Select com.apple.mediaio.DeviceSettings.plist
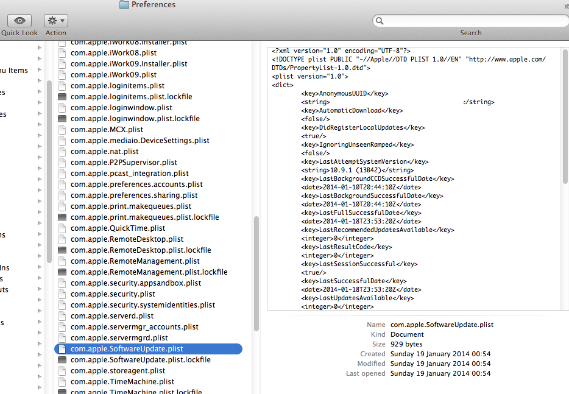This screenshot has width=569, height=394. pyautogui.click(x=140, y=141)
